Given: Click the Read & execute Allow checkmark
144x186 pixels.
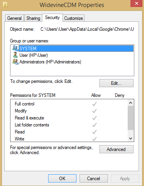Looking at the screenshot, I should (x=94, y=118).
